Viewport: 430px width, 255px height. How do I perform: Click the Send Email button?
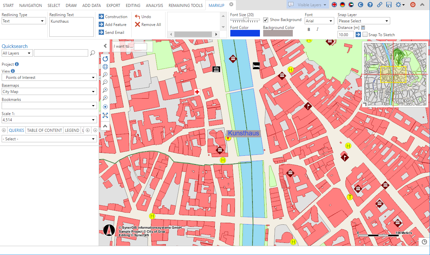click(x=112, y=33)
